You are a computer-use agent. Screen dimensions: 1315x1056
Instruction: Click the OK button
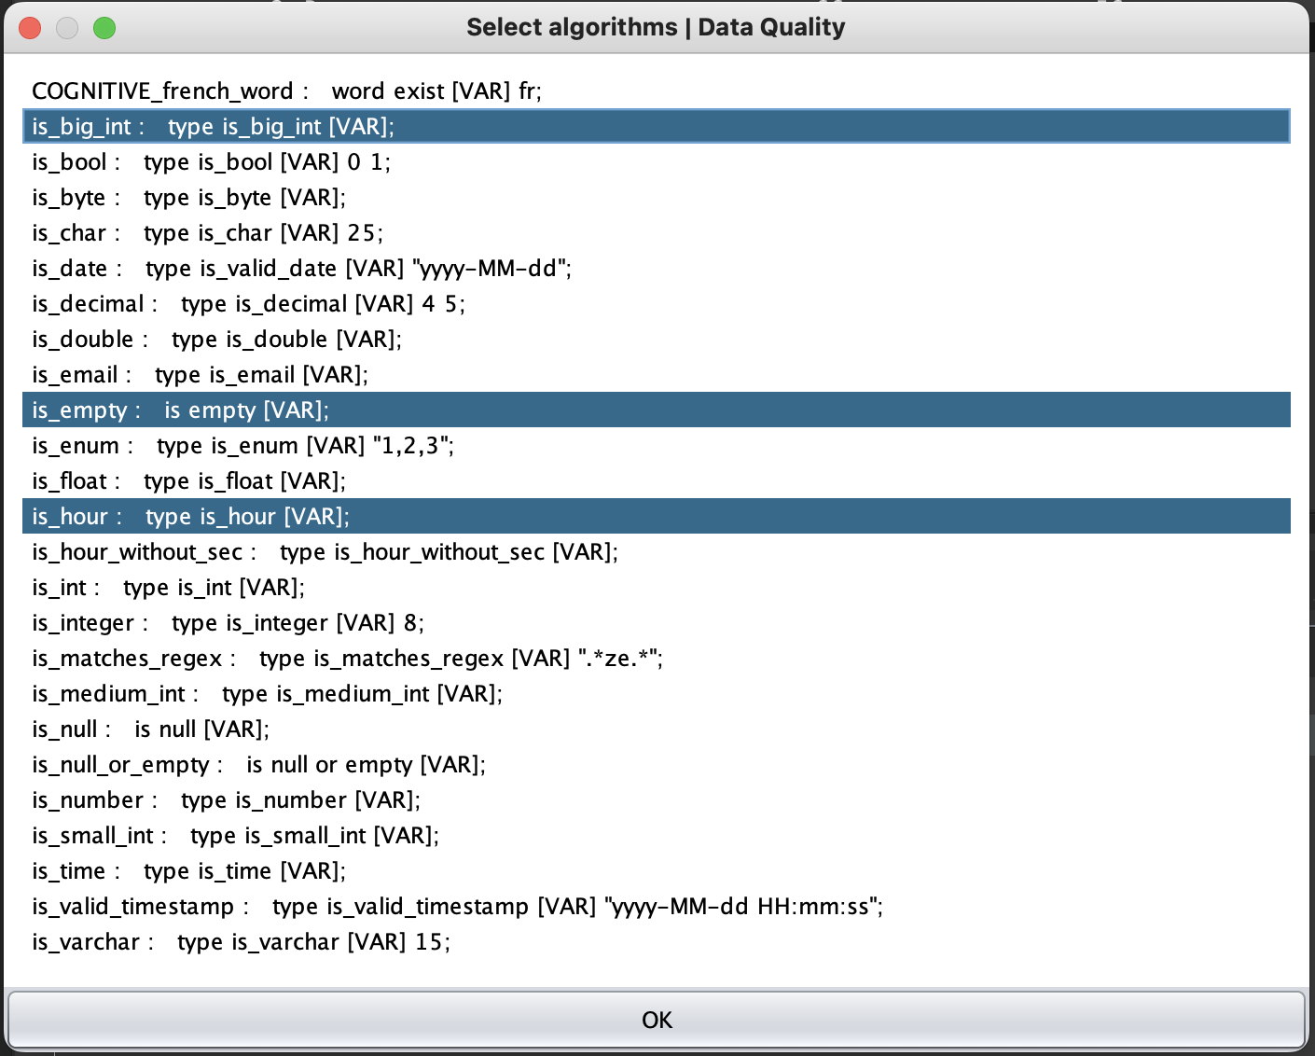point(656,1020)
